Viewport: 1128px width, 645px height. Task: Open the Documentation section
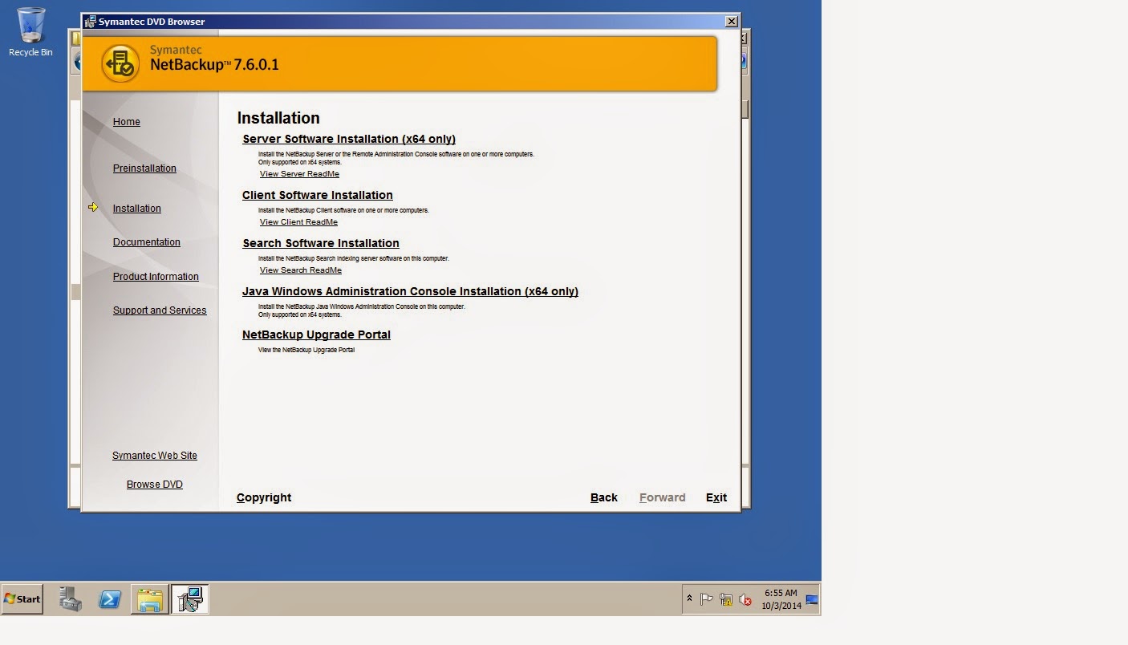click(147, 241)
